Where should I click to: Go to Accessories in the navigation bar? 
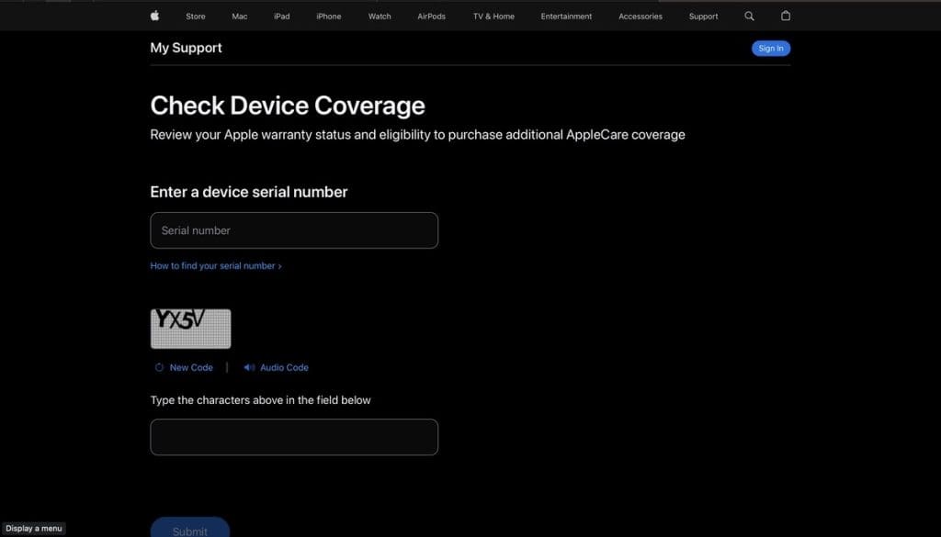[641, 17]
